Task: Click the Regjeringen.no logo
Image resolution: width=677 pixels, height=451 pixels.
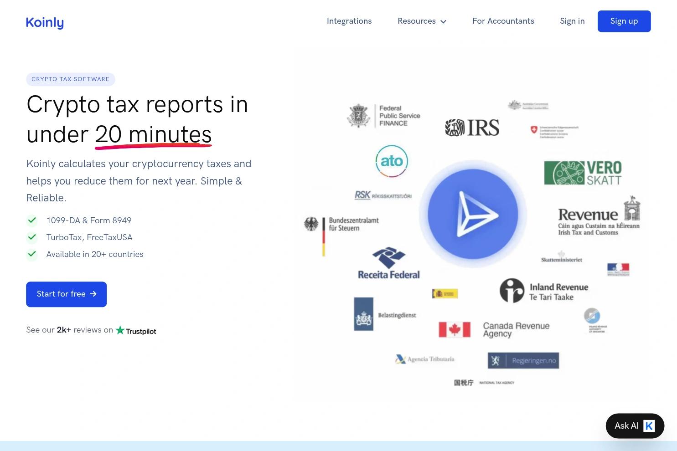Action: pos(523,360)
